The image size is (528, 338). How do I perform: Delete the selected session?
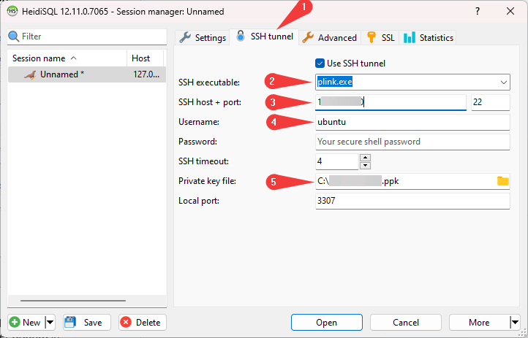tap(142, 322)
